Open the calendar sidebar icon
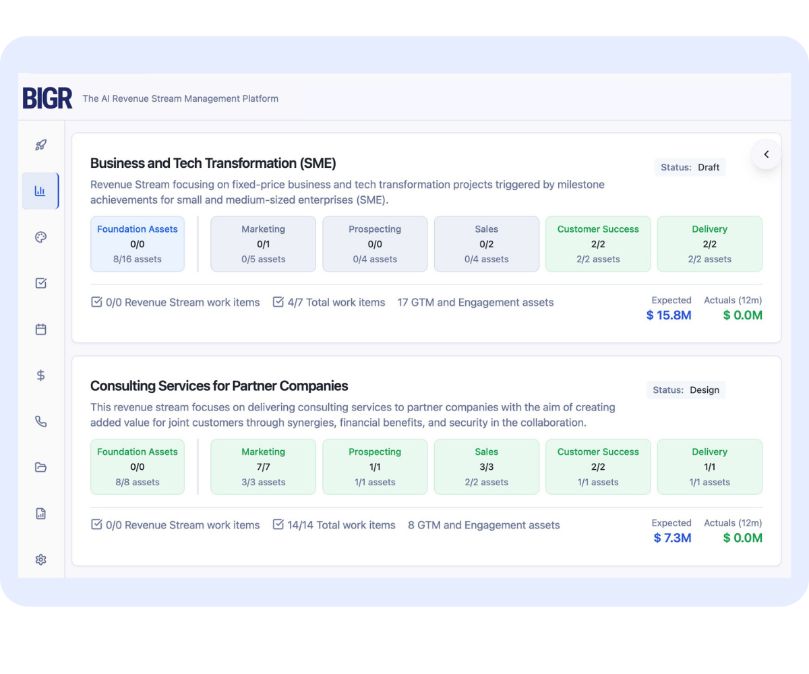This screenshot has height=674, width=809. 41,330
